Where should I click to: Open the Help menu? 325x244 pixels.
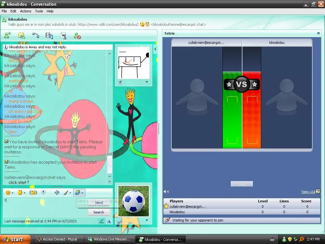50,11
